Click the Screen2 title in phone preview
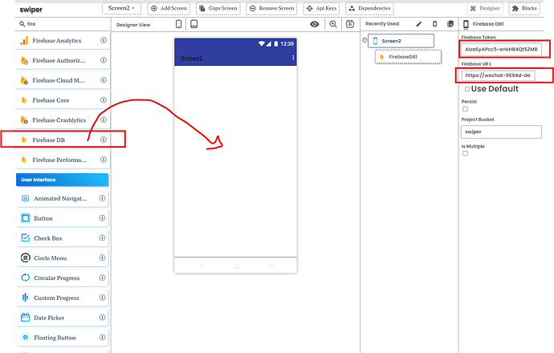Image resolution: width=554 pixels, height=353 pixels. pos(191,59)
